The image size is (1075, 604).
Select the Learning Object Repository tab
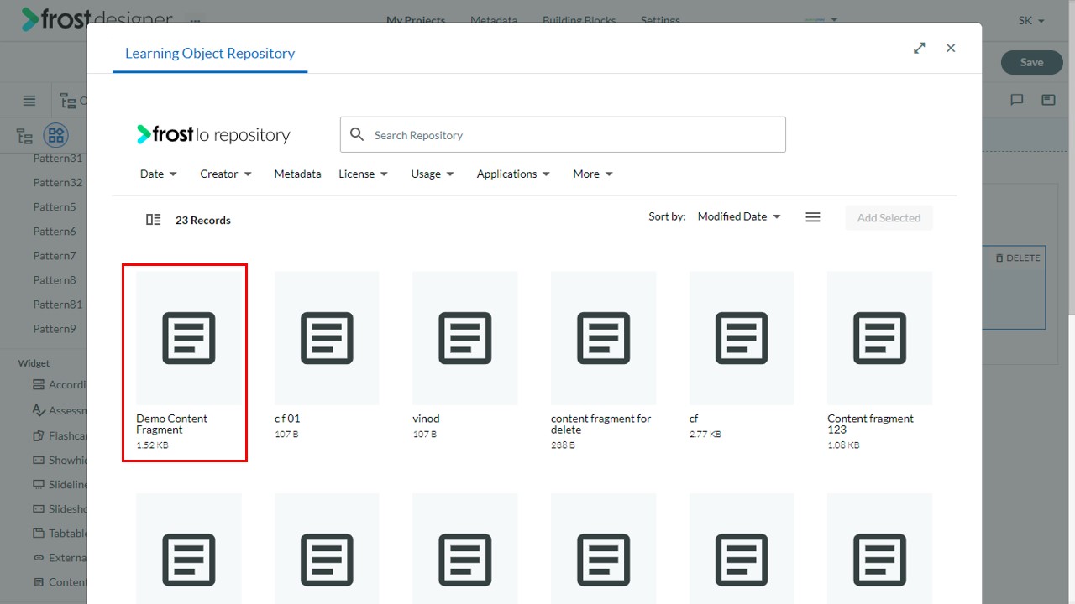click(210, 53)
